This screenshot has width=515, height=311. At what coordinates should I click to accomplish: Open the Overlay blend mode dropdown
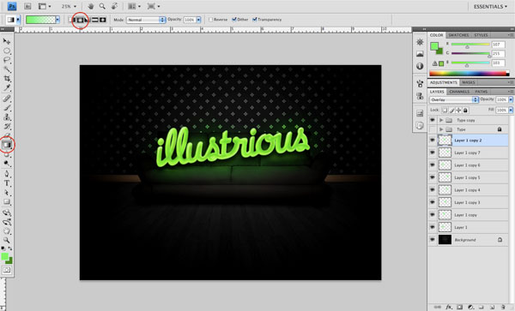coord(454,99)
